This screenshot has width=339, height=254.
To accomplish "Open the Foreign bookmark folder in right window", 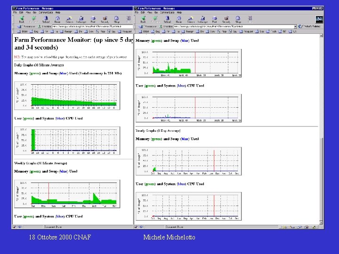I will (188, 32).
